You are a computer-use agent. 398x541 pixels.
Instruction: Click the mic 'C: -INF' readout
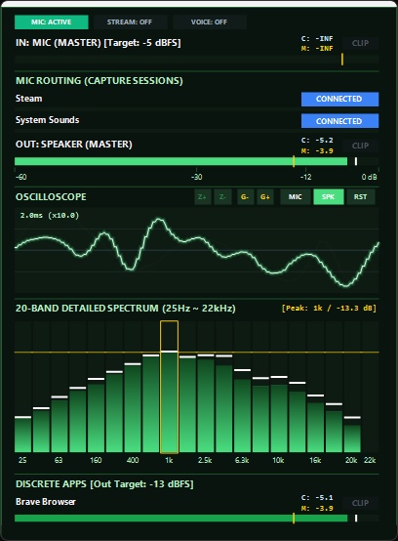coord(317,39)
